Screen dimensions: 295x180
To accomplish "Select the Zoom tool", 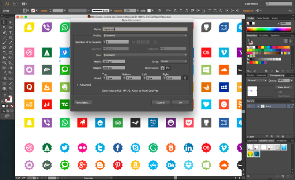I will (10, 88).
